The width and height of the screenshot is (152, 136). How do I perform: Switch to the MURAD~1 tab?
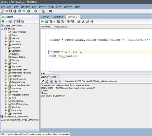click(58, 17)
